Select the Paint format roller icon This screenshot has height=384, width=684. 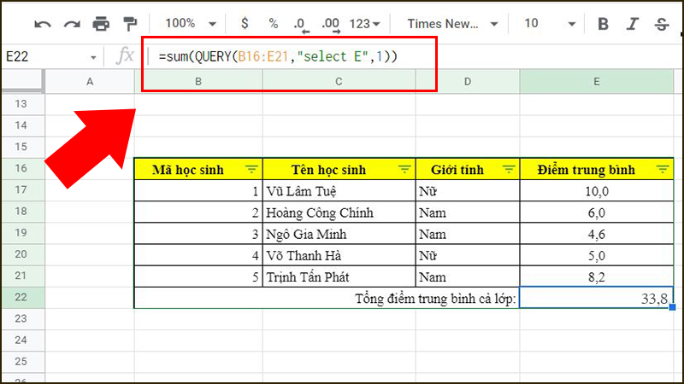click(x=130, y=24)
